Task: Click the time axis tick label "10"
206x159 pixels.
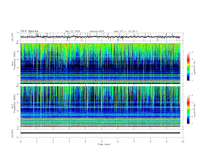Action: pos(183,142)
